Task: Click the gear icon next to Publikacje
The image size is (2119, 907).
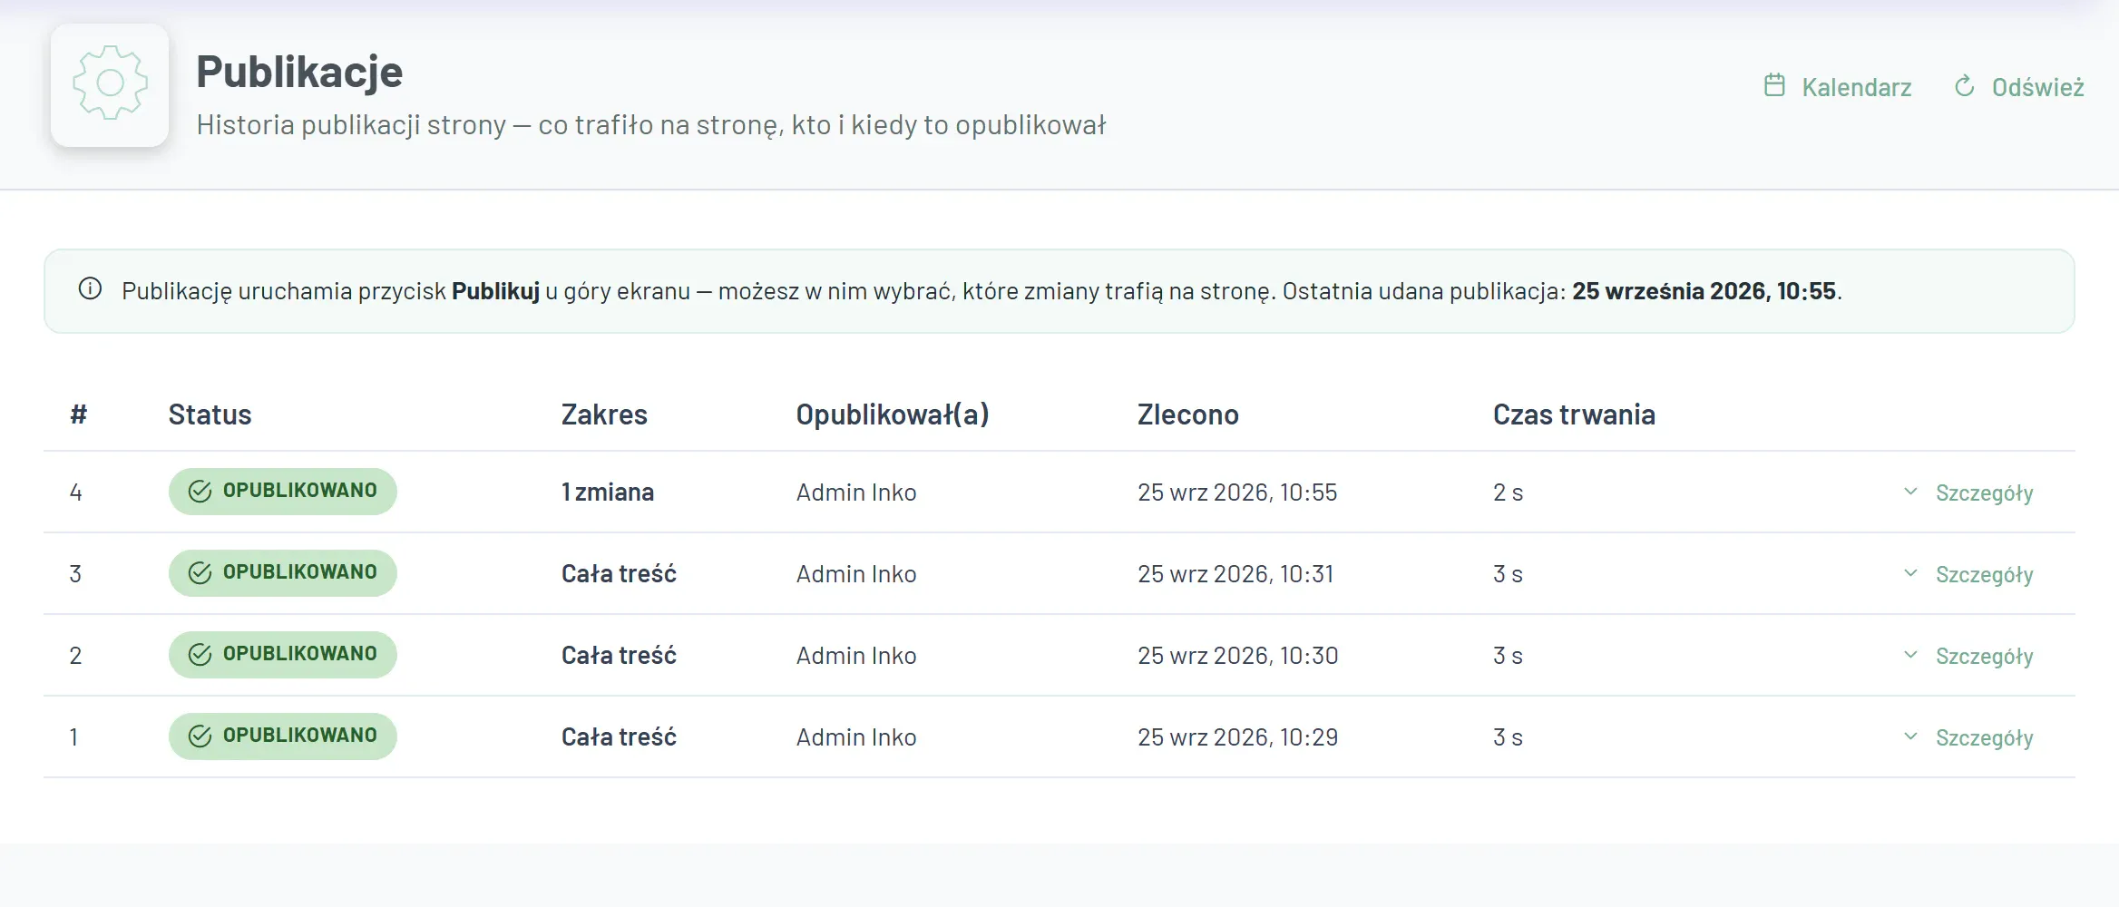Action: [110, 84]
